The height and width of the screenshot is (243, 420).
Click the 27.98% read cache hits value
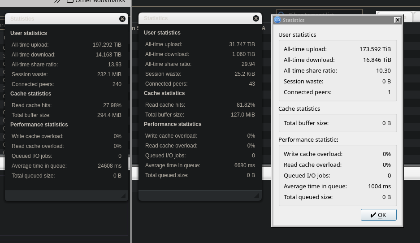click(112, 105)
